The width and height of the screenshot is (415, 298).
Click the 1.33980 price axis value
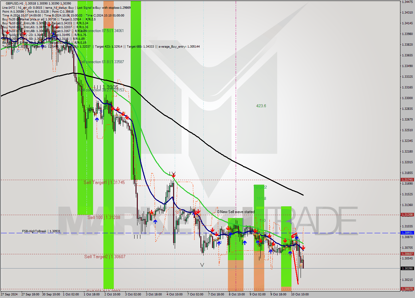[407, 34]
